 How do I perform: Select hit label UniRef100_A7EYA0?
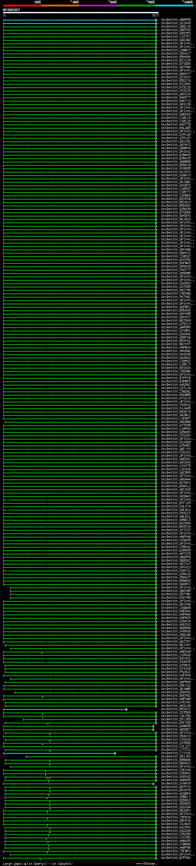(176, 702)
